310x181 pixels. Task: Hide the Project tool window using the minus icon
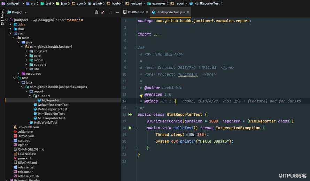(117, 12)
